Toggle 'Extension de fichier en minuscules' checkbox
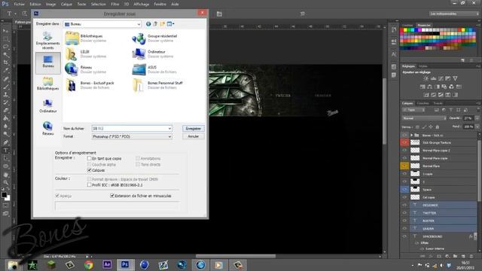482x271 pixels. 112,196
